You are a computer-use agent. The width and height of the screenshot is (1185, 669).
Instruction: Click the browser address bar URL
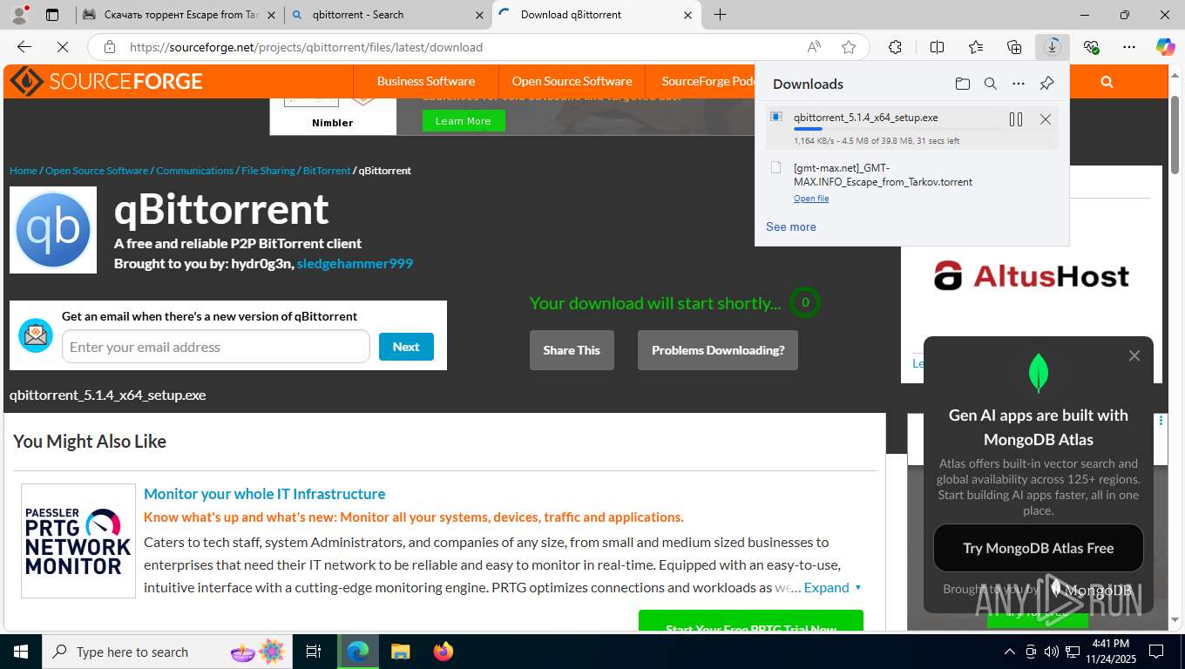point(306,47)
